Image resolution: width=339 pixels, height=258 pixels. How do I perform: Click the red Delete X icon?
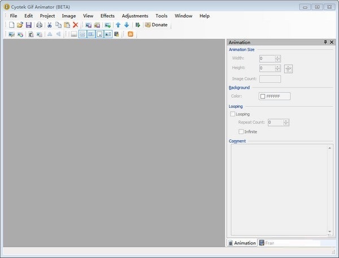[75, 25]
